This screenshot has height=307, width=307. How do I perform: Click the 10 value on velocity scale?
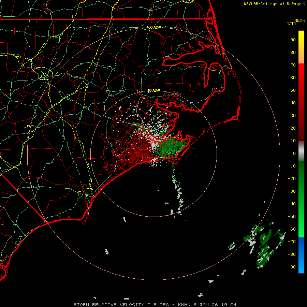coord(293,141)
